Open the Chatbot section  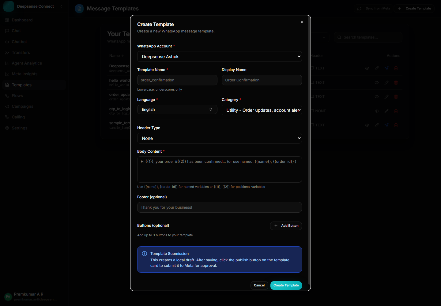(19, 42)
